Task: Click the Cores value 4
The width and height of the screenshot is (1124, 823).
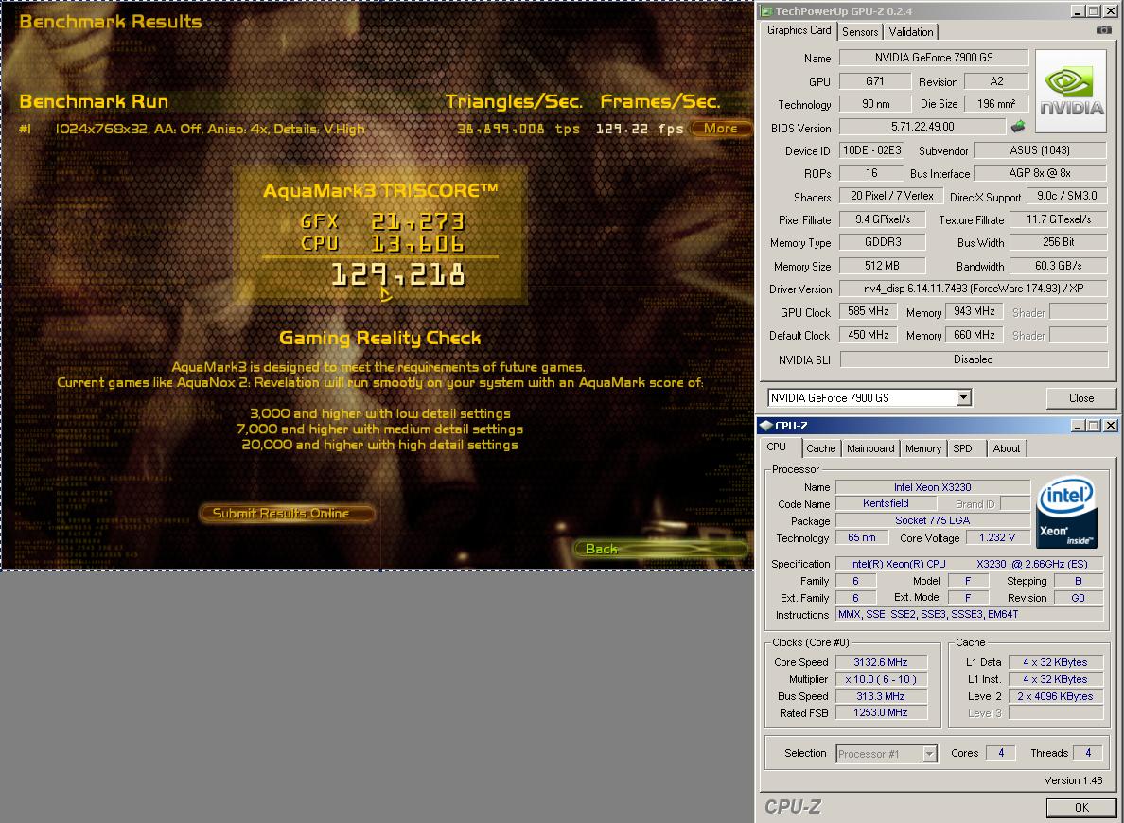Action: [x=1001, y=753]
